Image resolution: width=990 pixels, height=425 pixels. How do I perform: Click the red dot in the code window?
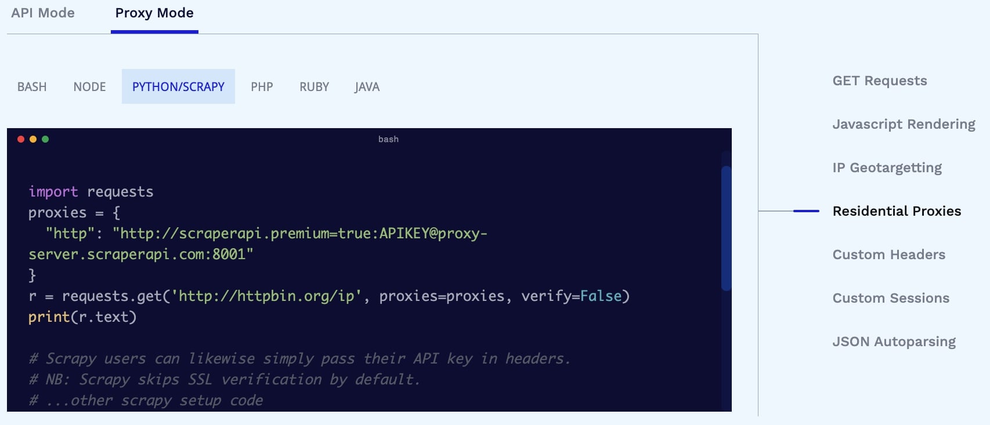(21, 139)
